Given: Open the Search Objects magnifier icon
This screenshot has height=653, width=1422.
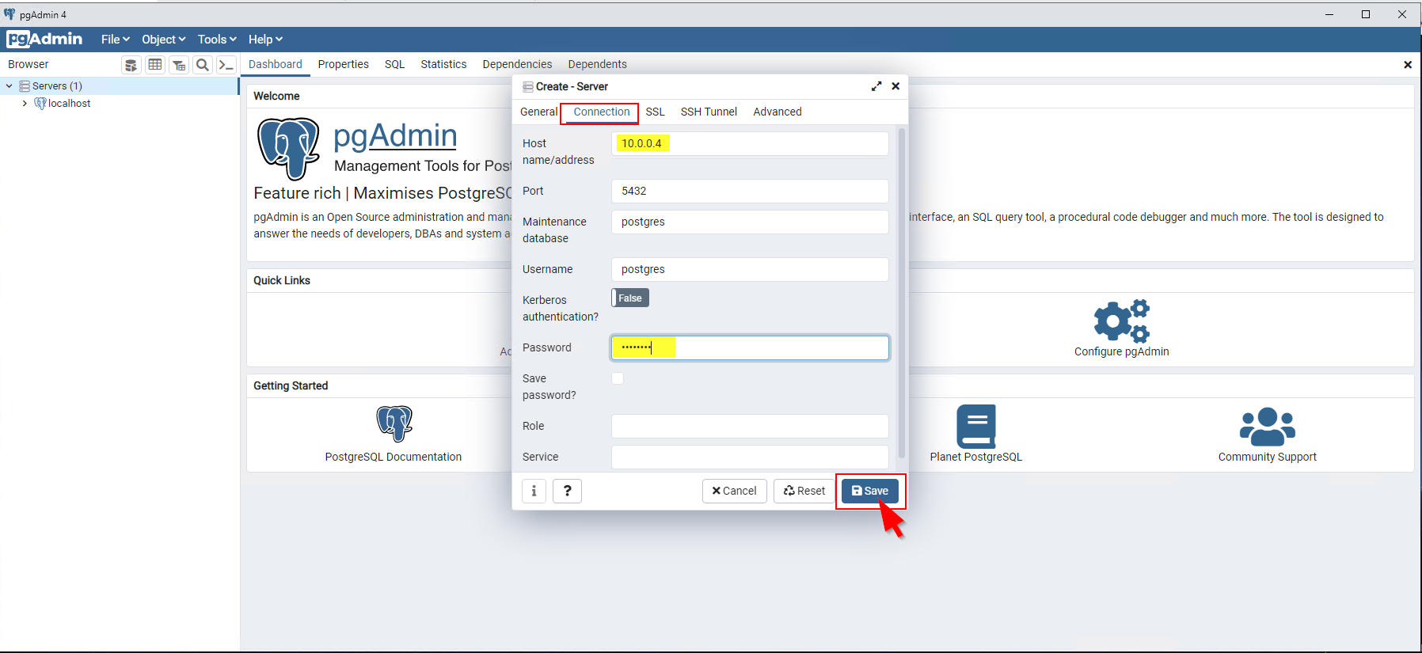Looking at the screenshot, I should click(x=203, y=65).
